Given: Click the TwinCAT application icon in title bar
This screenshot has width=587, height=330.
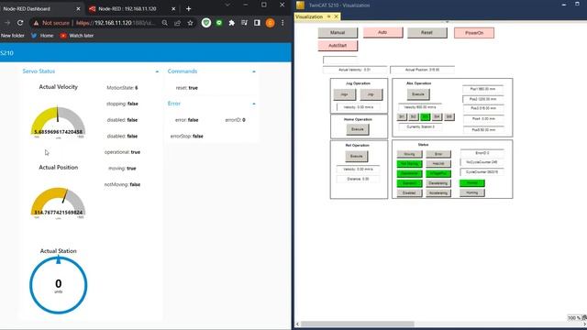Looking at the screenshot, I should click(x=300, y=5).
